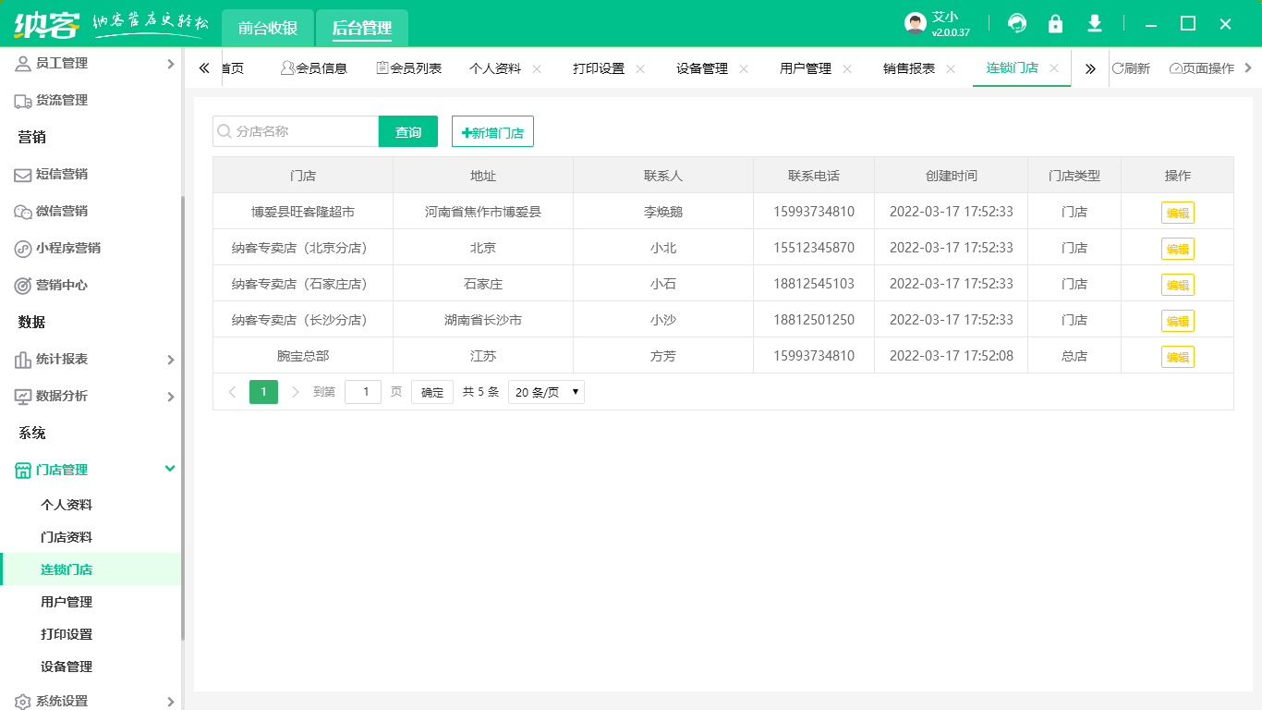Switch to the 销售报表 tab
Viewport: 1262px width, 710px height.
[x=908, y=67]
